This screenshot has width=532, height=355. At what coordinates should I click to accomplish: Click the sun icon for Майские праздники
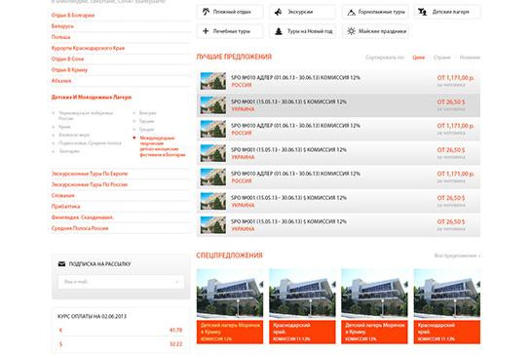point(351,31)
